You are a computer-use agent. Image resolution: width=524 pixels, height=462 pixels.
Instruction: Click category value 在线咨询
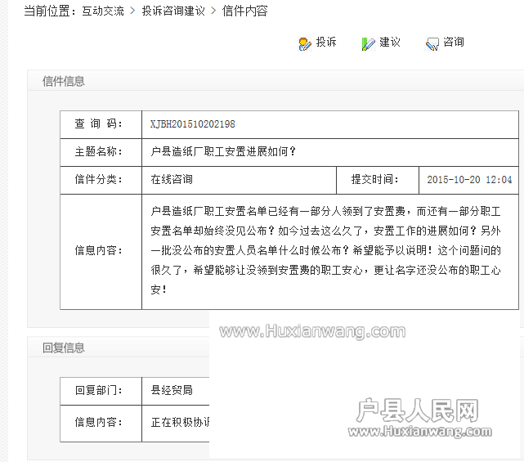(172, 180)
